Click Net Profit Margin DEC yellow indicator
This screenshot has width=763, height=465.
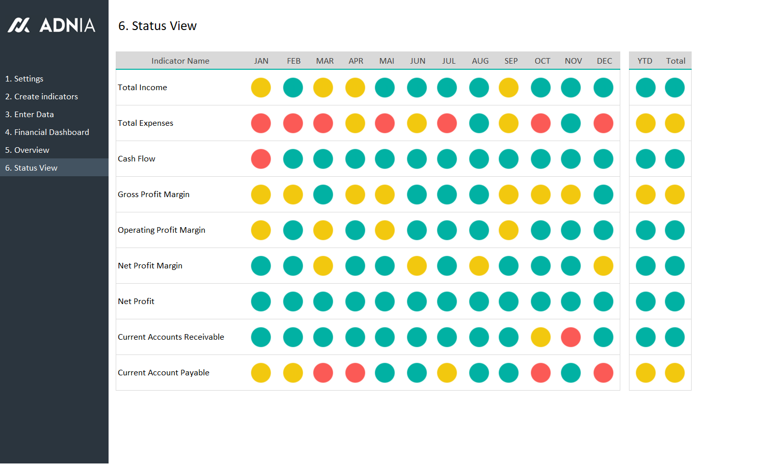click(x=603, y=266)
